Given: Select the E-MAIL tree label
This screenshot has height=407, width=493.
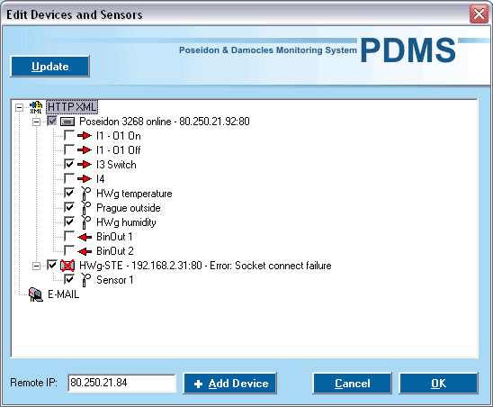Looking at the screenshot, I should coord(64,294).
